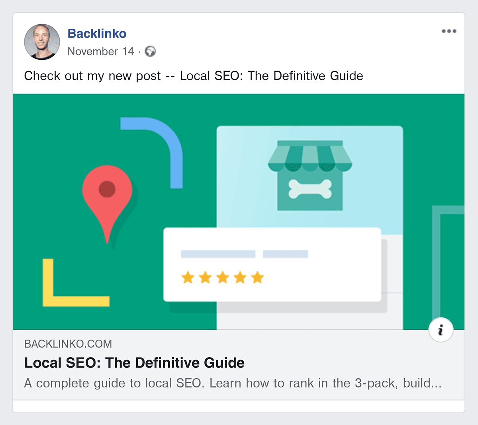
Task: Click the link preview description text
Action: click(233, 383)
